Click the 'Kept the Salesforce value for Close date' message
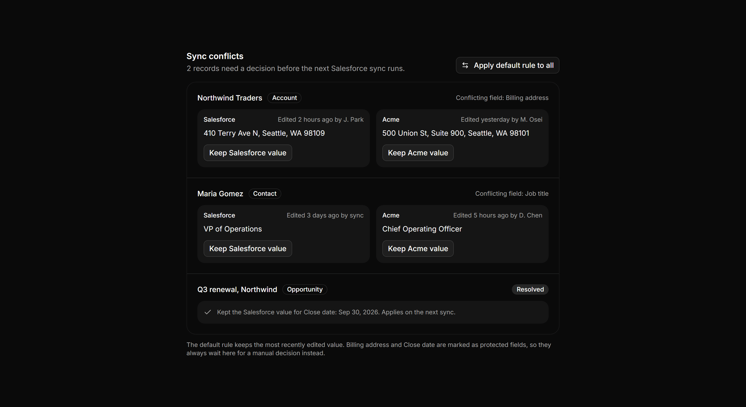746x407 pixels. click(x=336, y=312)
